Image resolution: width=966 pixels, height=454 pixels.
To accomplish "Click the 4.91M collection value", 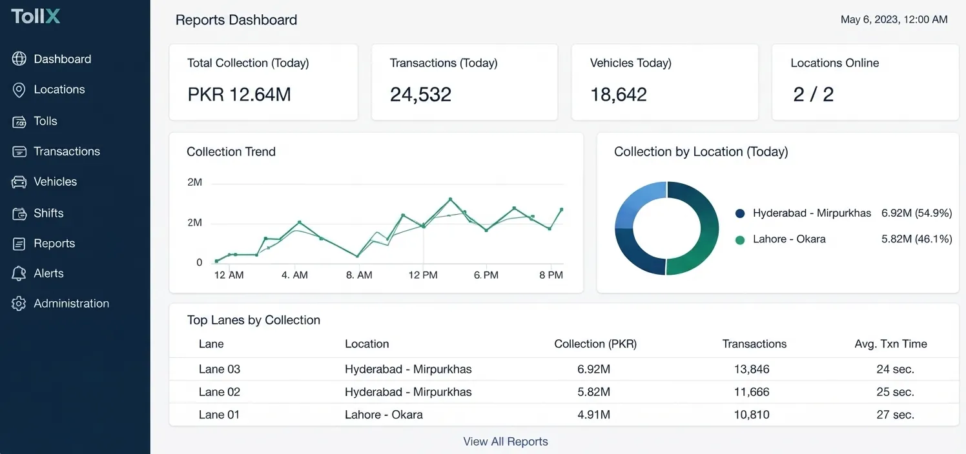I will click(x=594, y=415).
